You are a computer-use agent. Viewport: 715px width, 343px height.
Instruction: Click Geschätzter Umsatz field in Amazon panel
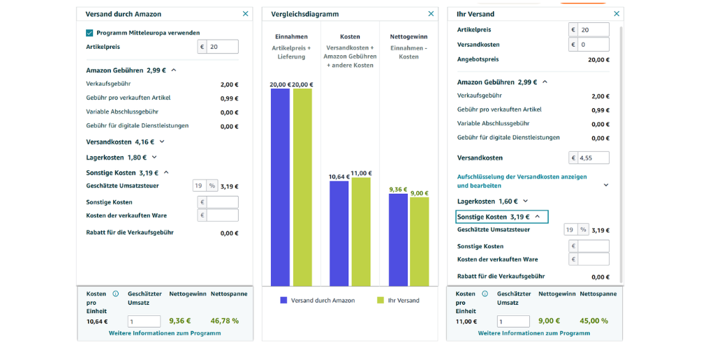tap(144, 321)
